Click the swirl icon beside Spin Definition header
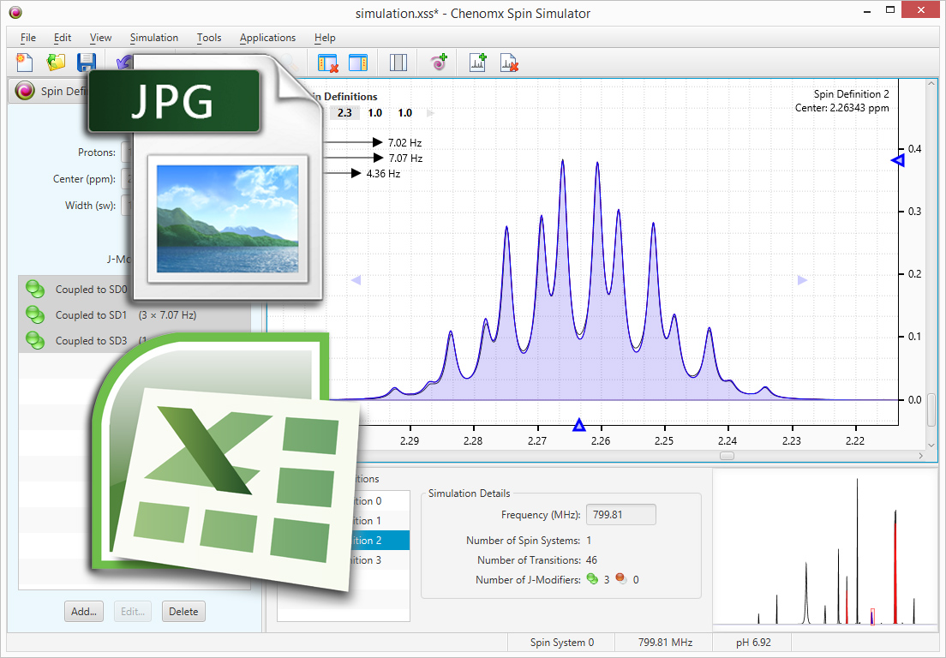 tap(25, 91)
